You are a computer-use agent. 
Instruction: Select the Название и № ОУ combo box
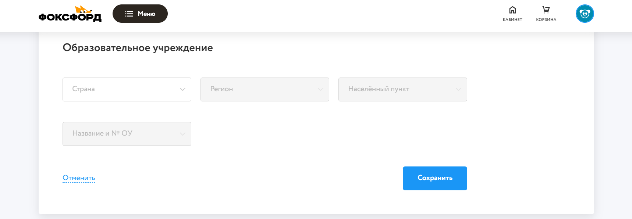(x=121, y=134)
